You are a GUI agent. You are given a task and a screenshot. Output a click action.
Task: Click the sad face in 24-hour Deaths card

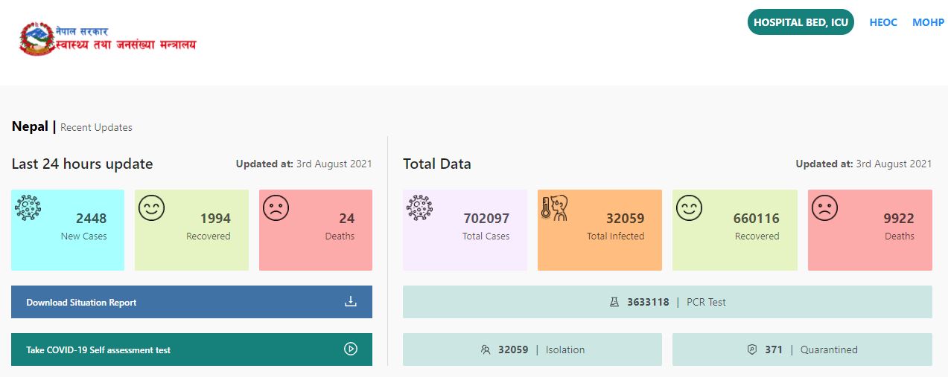coord(276,209)
